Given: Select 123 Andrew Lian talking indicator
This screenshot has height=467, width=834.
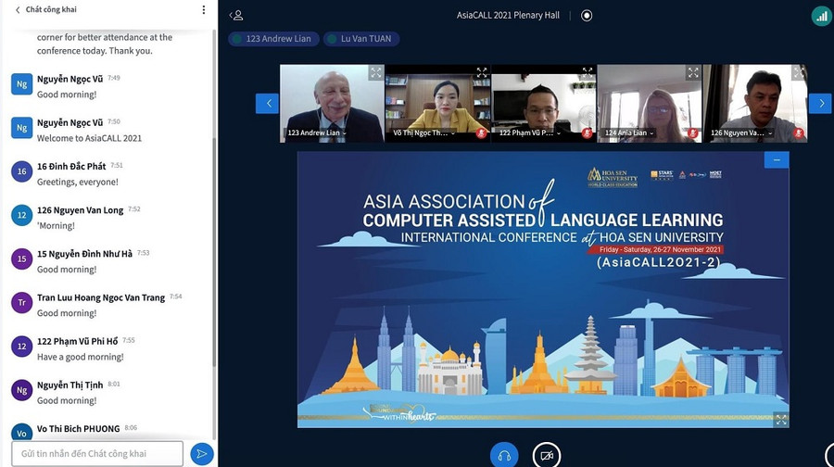Looking at the screenshot, I should click(274, 39).
